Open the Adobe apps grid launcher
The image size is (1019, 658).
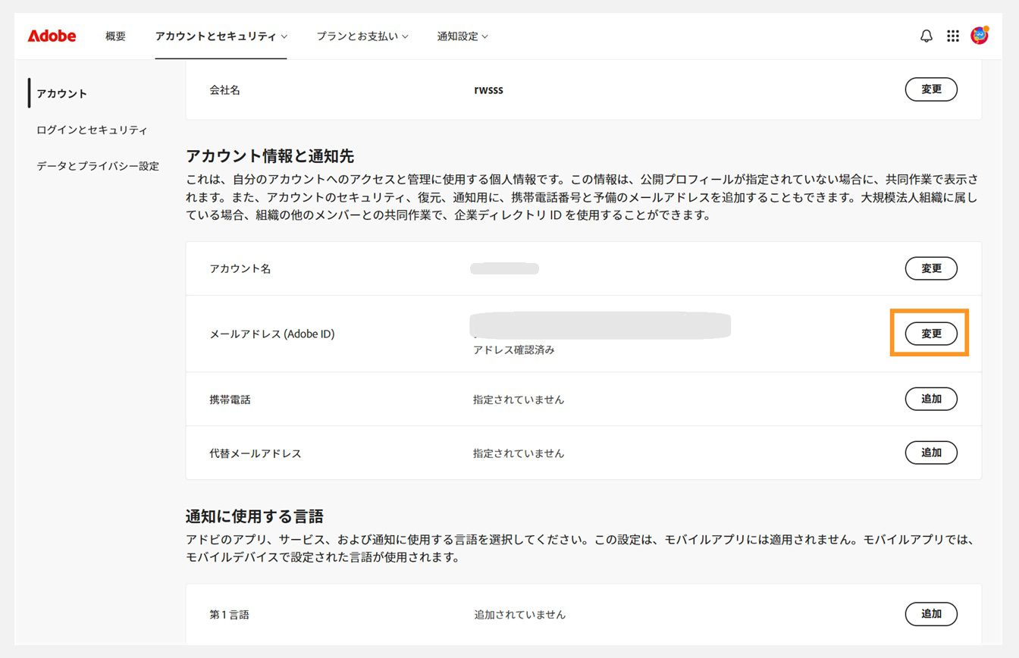(x=953, y=36)
